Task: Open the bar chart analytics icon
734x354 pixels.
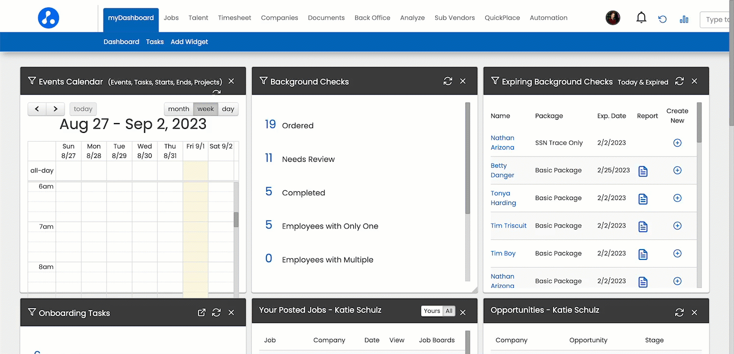Action: [x=684, y=19]
